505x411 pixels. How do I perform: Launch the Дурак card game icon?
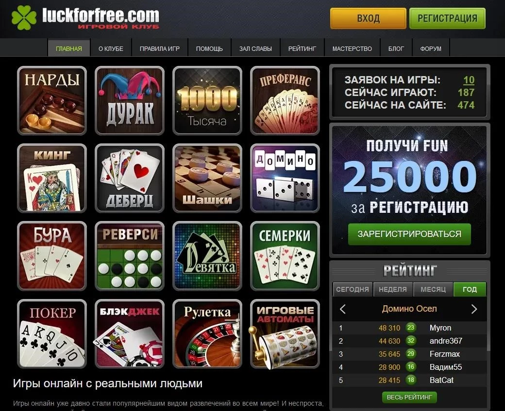[130, 101]
